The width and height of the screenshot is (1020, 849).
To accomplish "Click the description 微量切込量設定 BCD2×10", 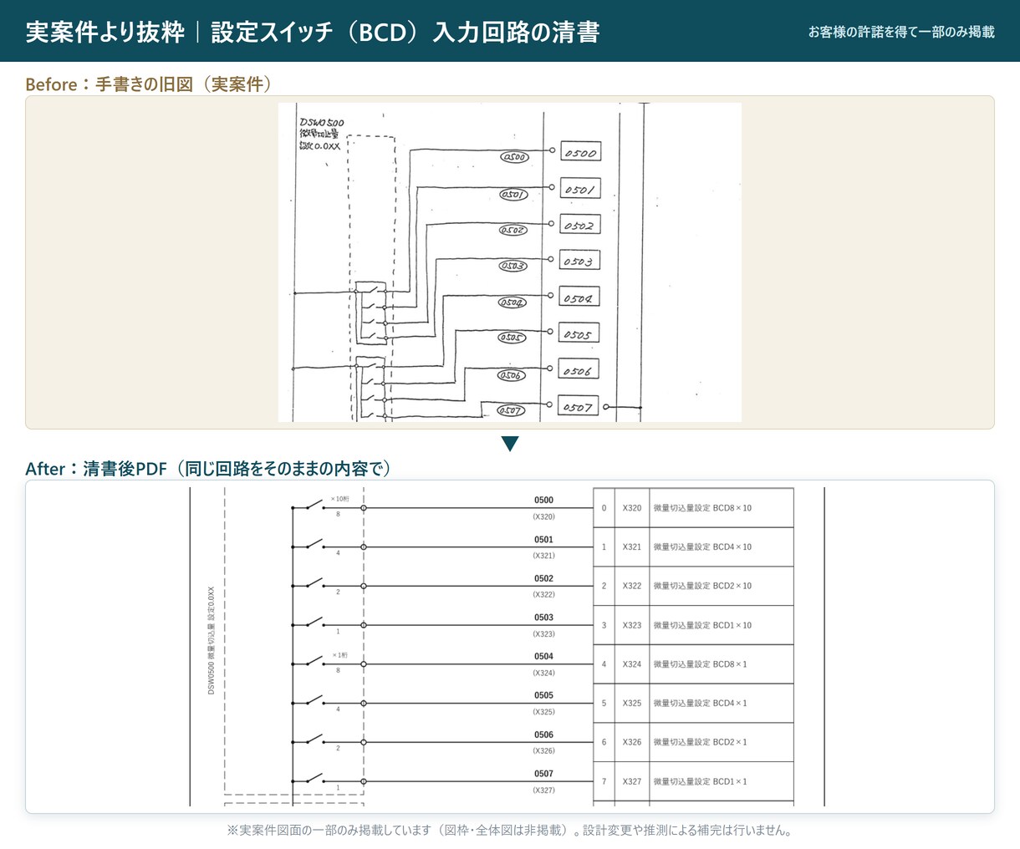I will click(702, 586).
